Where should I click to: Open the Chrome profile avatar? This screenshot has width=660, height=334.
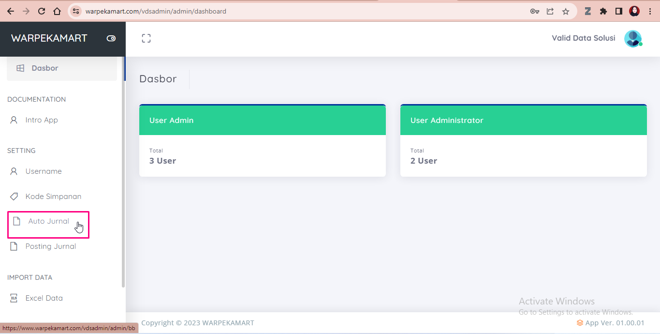pyautogui.click(x=634, y=11)
